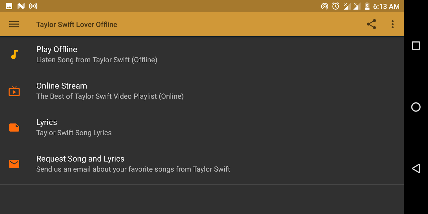Click the "Taylor Swift Lover Offline" title
Screen dimensions: 428x214
coord(77,25)
